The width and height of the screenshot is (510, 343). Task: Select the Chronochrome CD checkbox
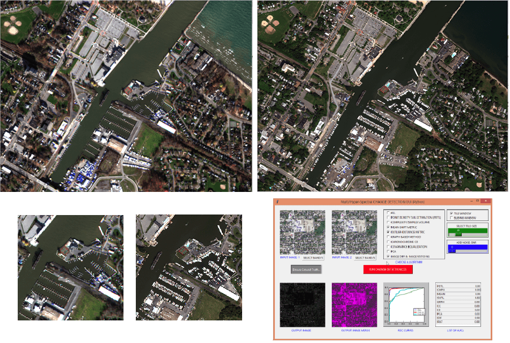389,242
